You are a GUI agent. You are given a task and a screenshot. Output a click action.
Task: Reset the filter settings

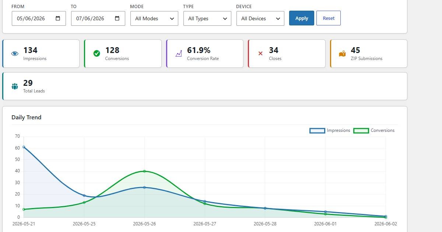pos(329,18)
